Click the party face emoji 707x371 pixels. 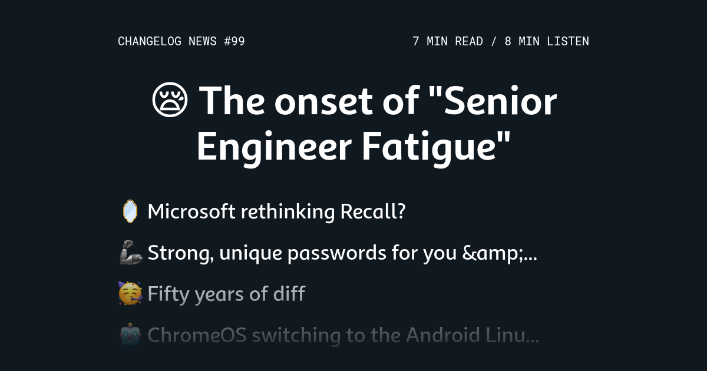pos(130,293)
